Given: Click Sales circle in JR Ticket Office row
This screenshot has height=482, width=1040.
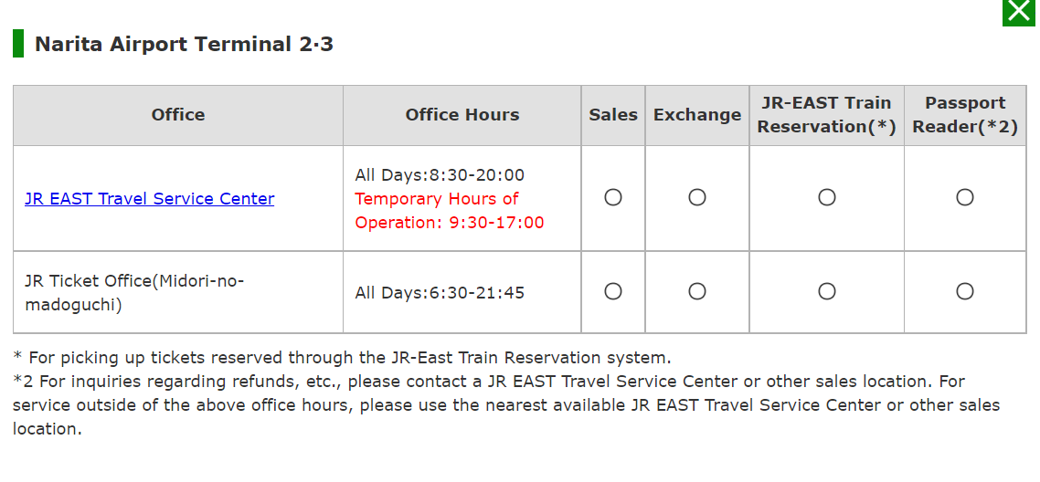Looking at the screenshot, I should tap(613, 291).
